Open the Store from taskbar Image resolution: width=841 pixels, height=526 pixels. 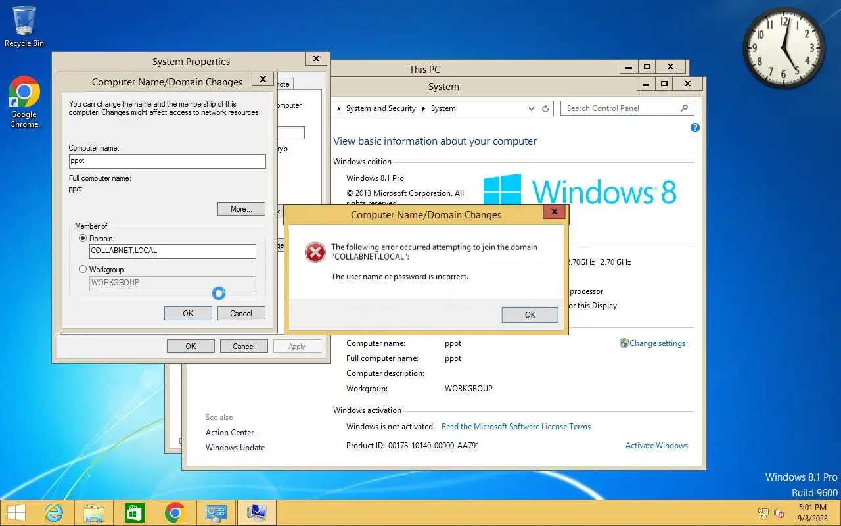(x=134, y=513)
